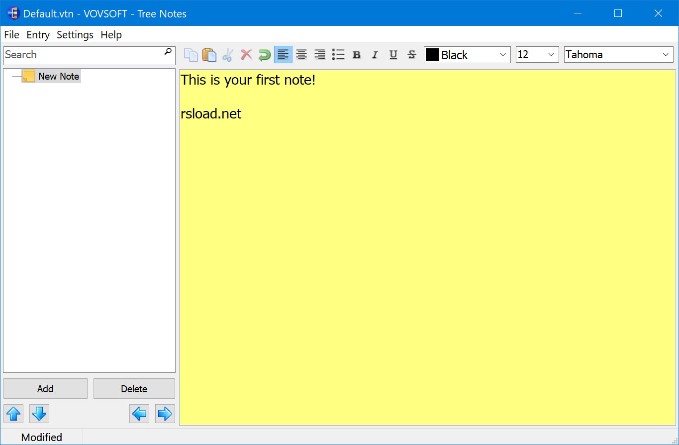Toggle the bullet list formatting
Image resolution: width=679 pixels, height=445 pixels.
[338, 55]
